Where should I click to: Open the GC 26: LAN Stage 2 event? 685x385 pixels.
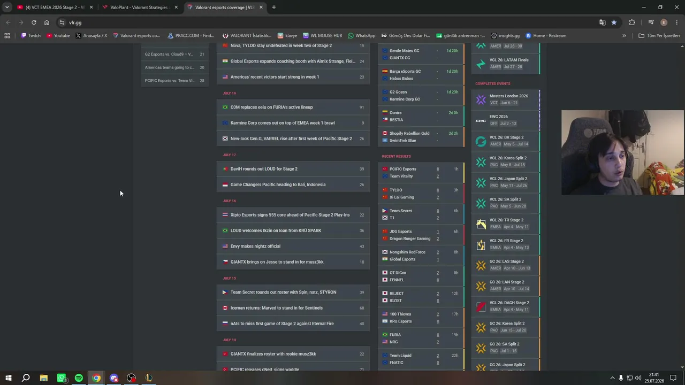coord(506,286)
